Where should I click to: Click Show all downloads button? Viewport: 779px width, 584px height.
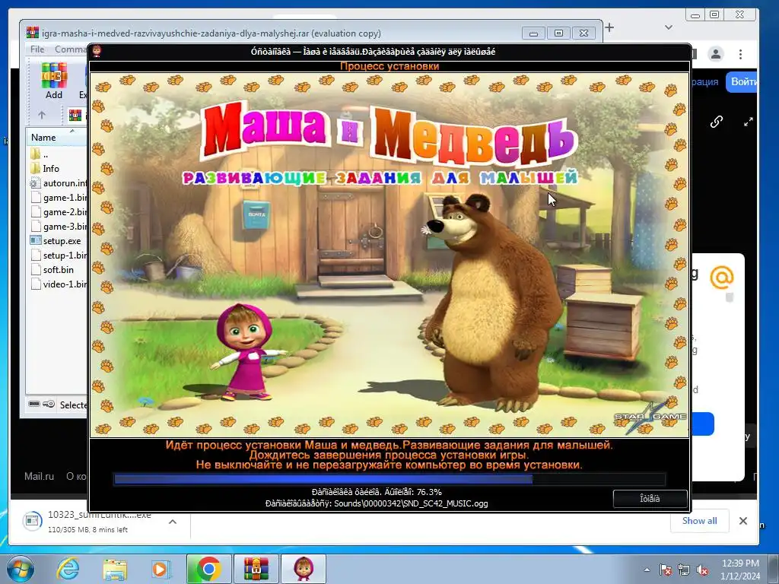700,521
